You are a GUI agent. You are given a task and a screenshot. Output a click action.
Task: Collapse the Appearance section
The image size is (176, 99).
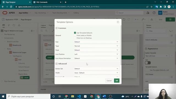pos(146,49)
